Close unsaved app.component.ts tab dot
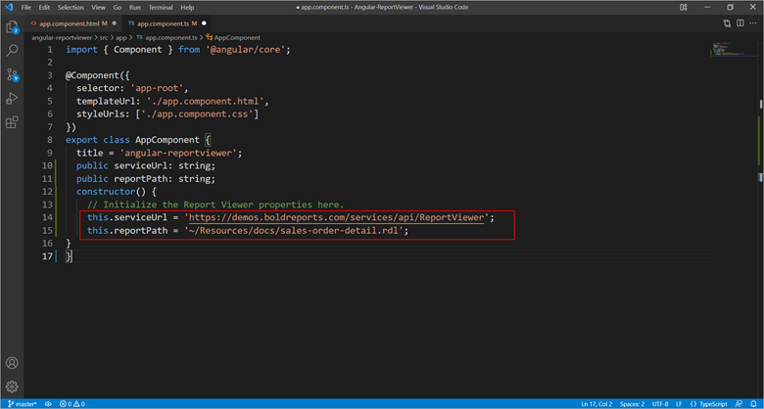The height and width of the screenshot is (409, 764). (204, 23)
